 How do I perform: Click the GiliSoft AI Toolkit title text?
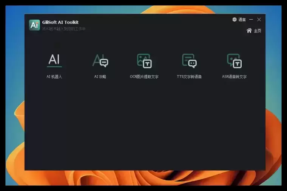(x=60, y=22)
